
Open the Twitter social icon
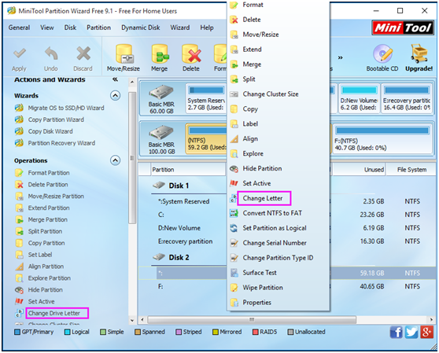coord(411,332)
